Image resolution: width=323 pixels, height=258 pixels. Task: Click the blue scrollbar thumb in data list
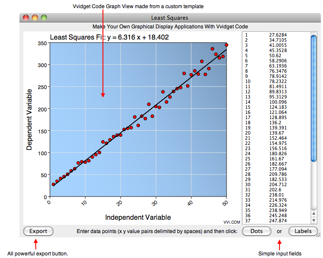(x=314, y=98)
